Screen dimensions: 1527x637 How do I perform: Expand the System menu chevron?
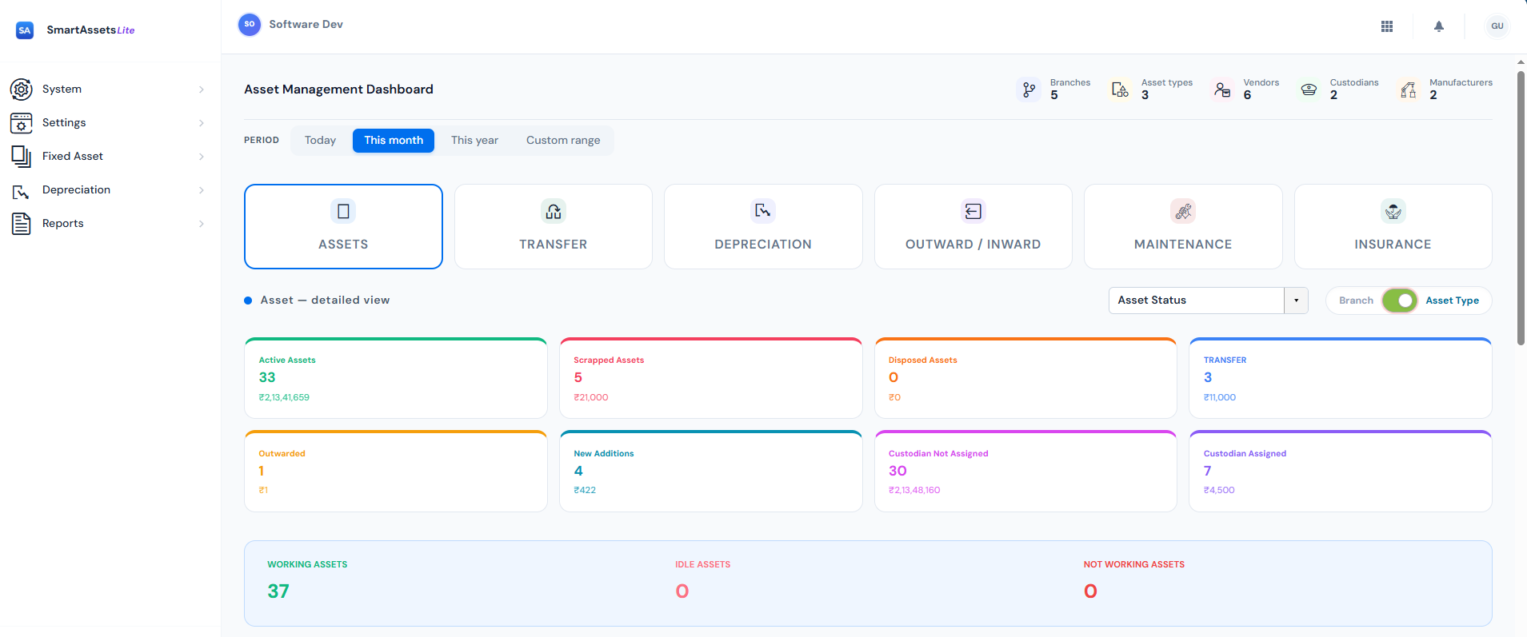[x=202, y=90]
